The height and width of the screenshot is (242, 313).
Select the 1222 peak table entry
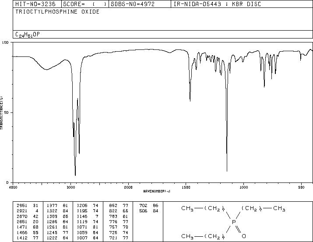[52, 238]
